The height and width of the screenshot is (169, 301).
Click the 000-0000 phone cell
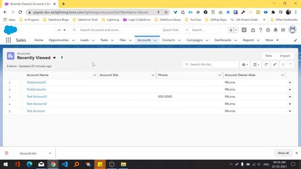click(165, 97)
